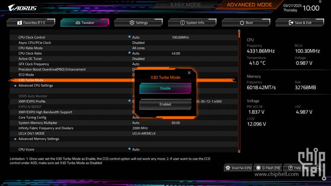The image size is (331, 186).
Task: Open the Favorites (F11) tab
Action: (31, 23)
